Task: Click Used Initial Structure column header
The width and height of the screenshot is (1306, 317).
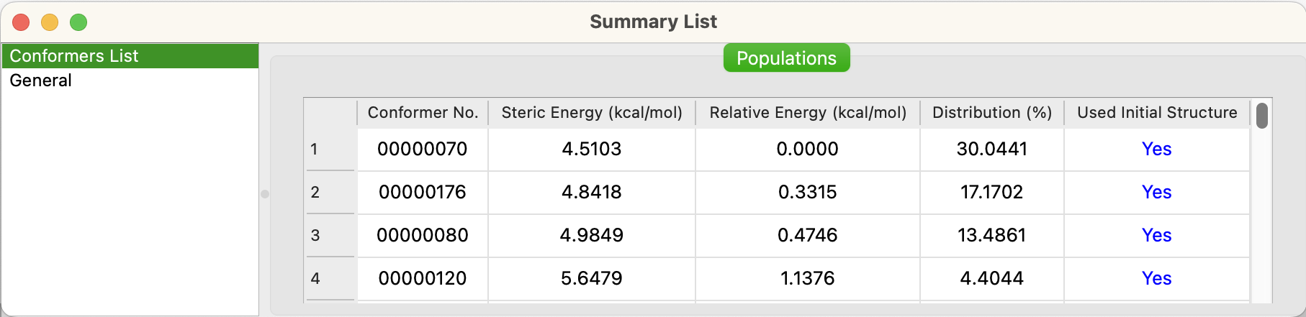Action: pyautogui.click(x=1156, y=113)
